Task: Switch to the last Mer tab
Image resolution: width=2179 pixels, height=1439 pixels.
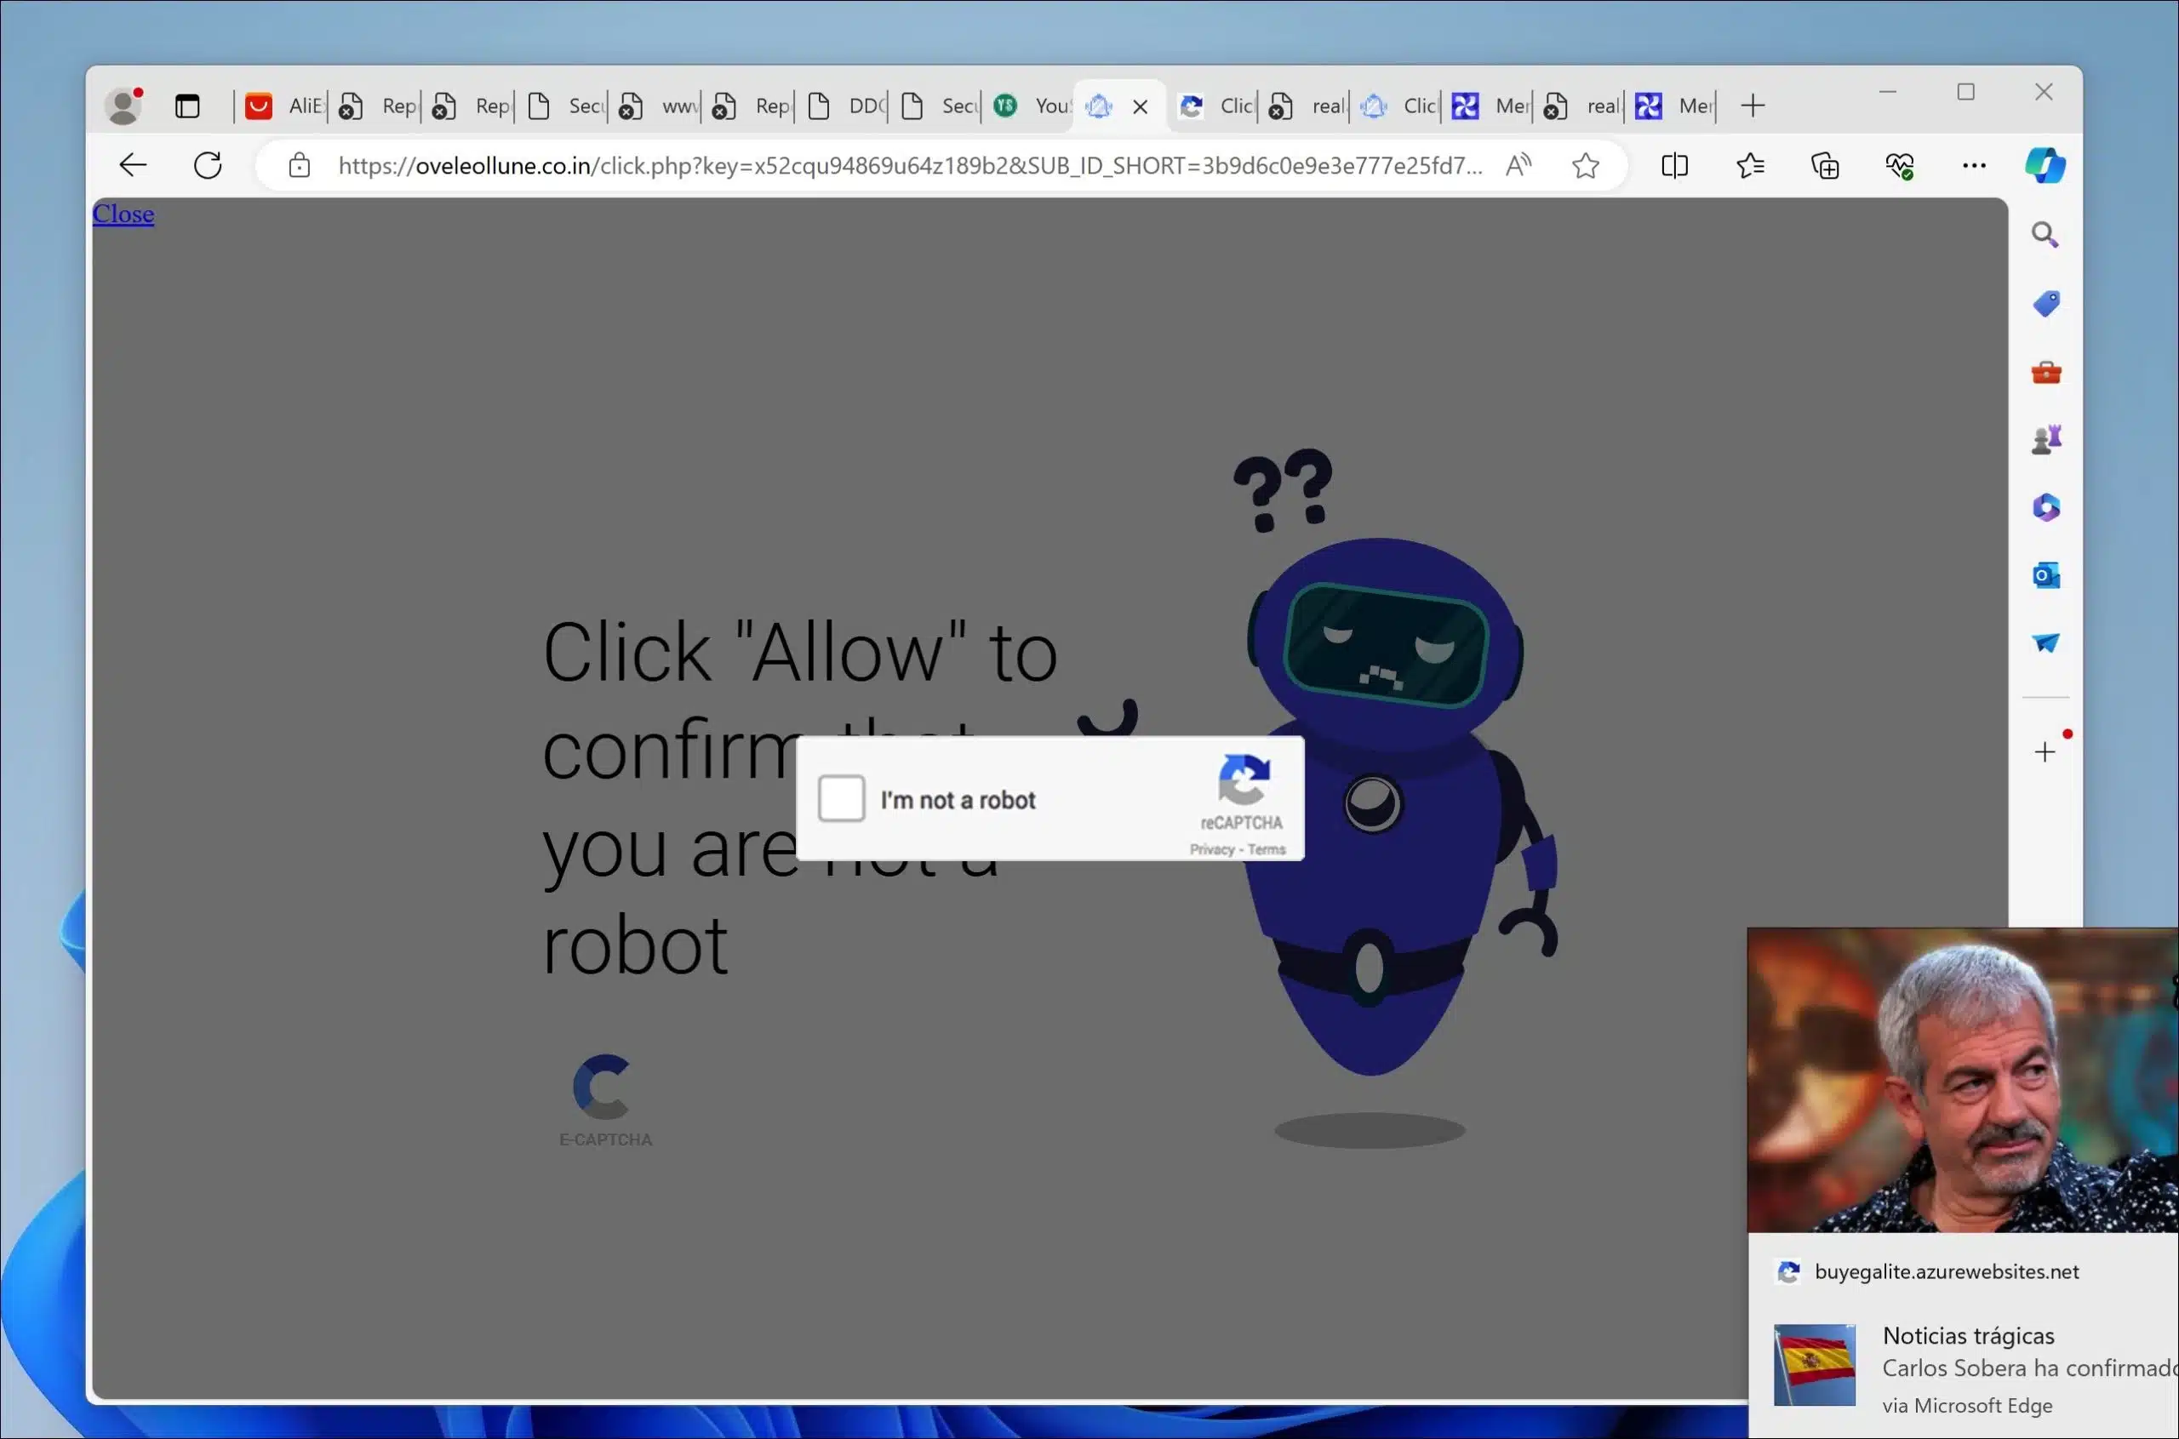Action: (x=1674, y=106)
